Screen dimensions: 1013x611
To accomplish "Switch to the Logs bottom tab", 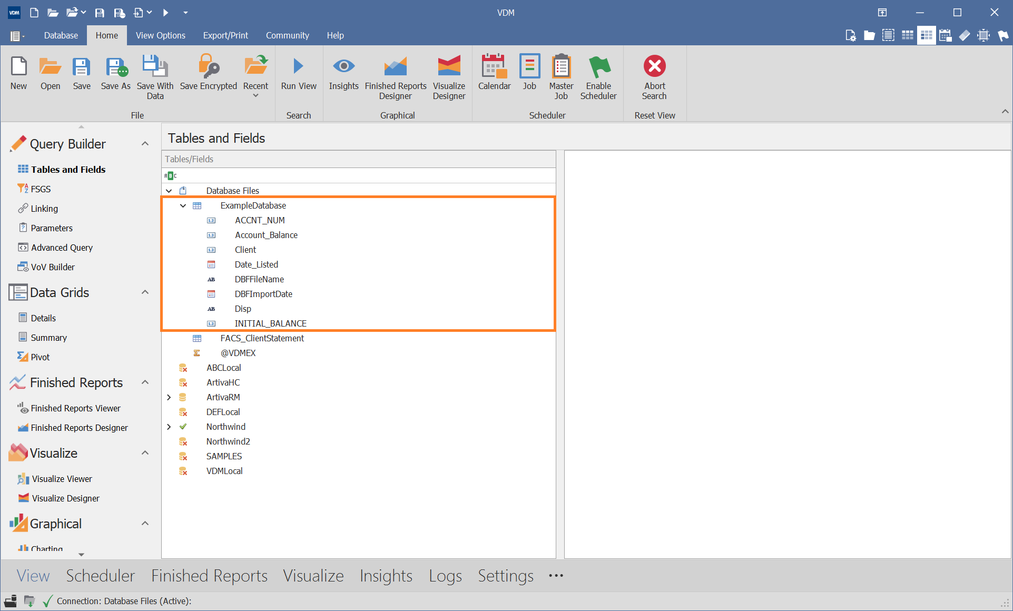I will click(445, 575).
